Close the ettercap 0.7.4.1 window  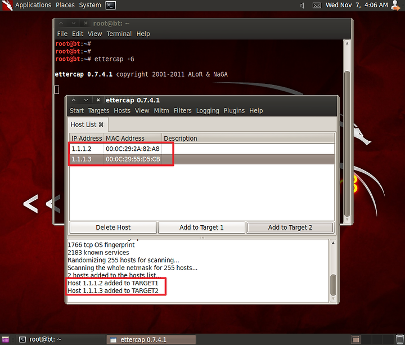(x=98, y=100)
